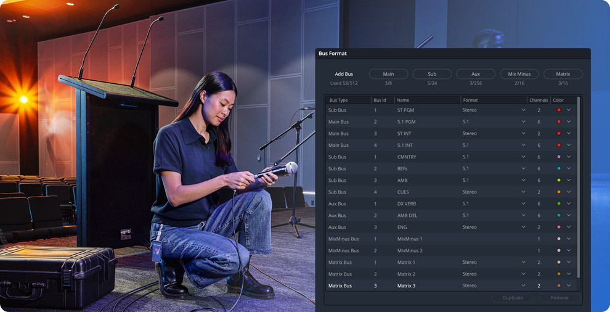Open color chevron for MixMinus 1 bus
The image size is (610, 312).
click(569, 239)
